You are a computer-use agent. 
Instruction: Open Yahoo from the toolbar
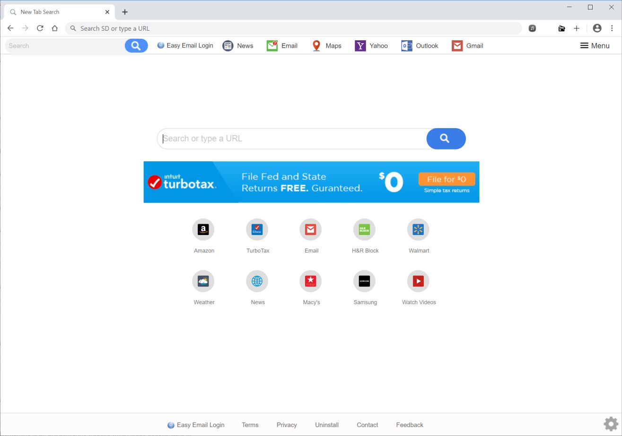[x=372, y=45]
